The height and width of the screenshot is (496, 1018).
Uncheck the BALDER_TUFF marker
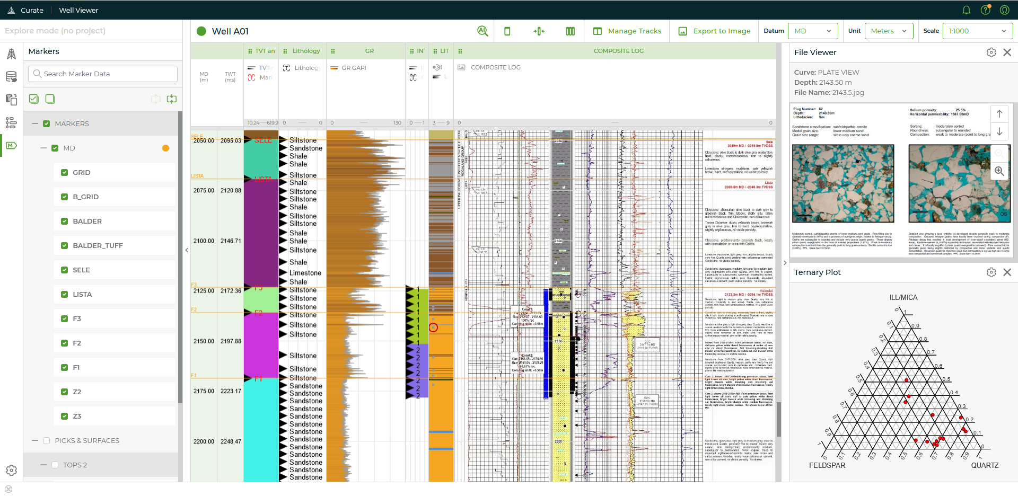[x=65, y=246]
